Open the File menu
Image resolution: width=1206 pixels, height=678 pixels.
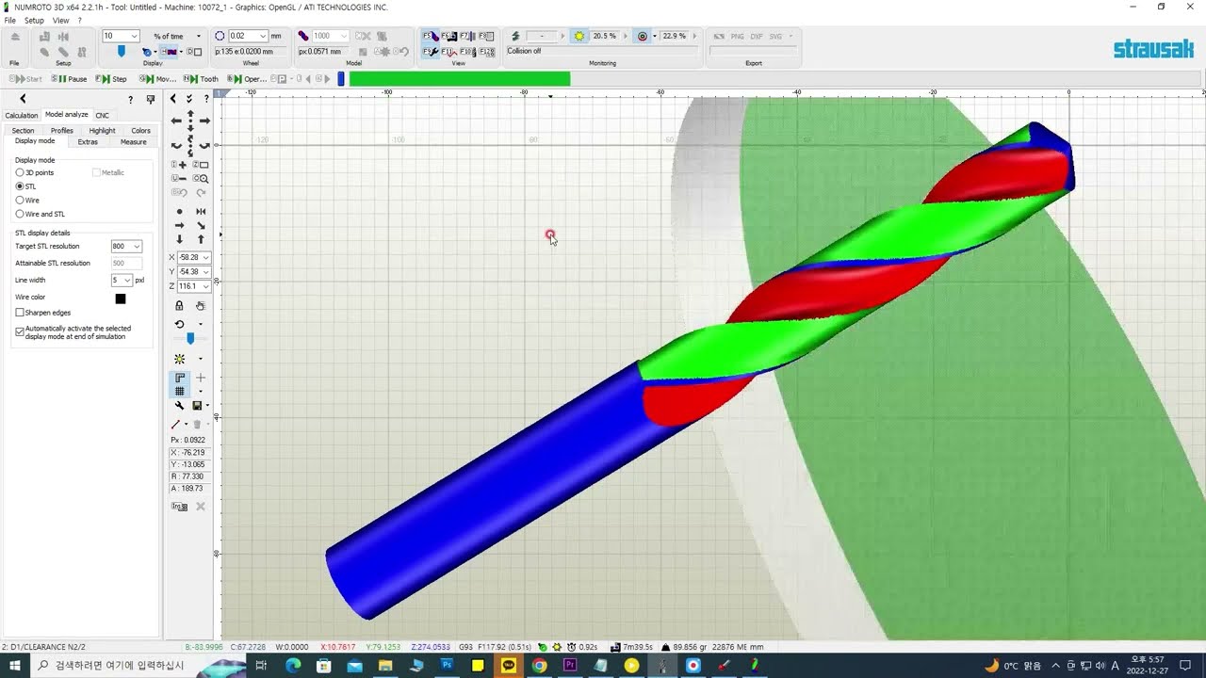click(9, 20)
